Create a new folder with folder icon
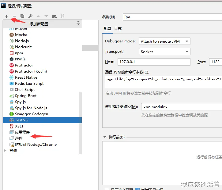The image size is (222, 190). 55,16
